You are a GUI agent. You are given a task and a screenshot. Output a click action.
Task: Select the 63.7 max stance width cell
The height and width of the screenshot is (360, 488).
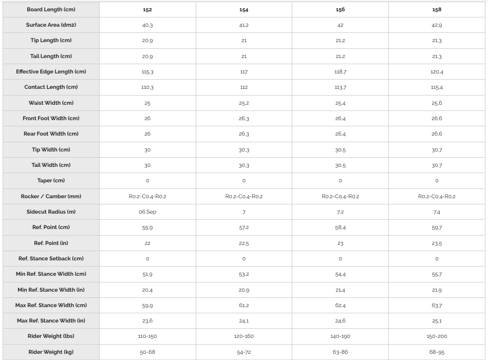[x=437, y=305]
